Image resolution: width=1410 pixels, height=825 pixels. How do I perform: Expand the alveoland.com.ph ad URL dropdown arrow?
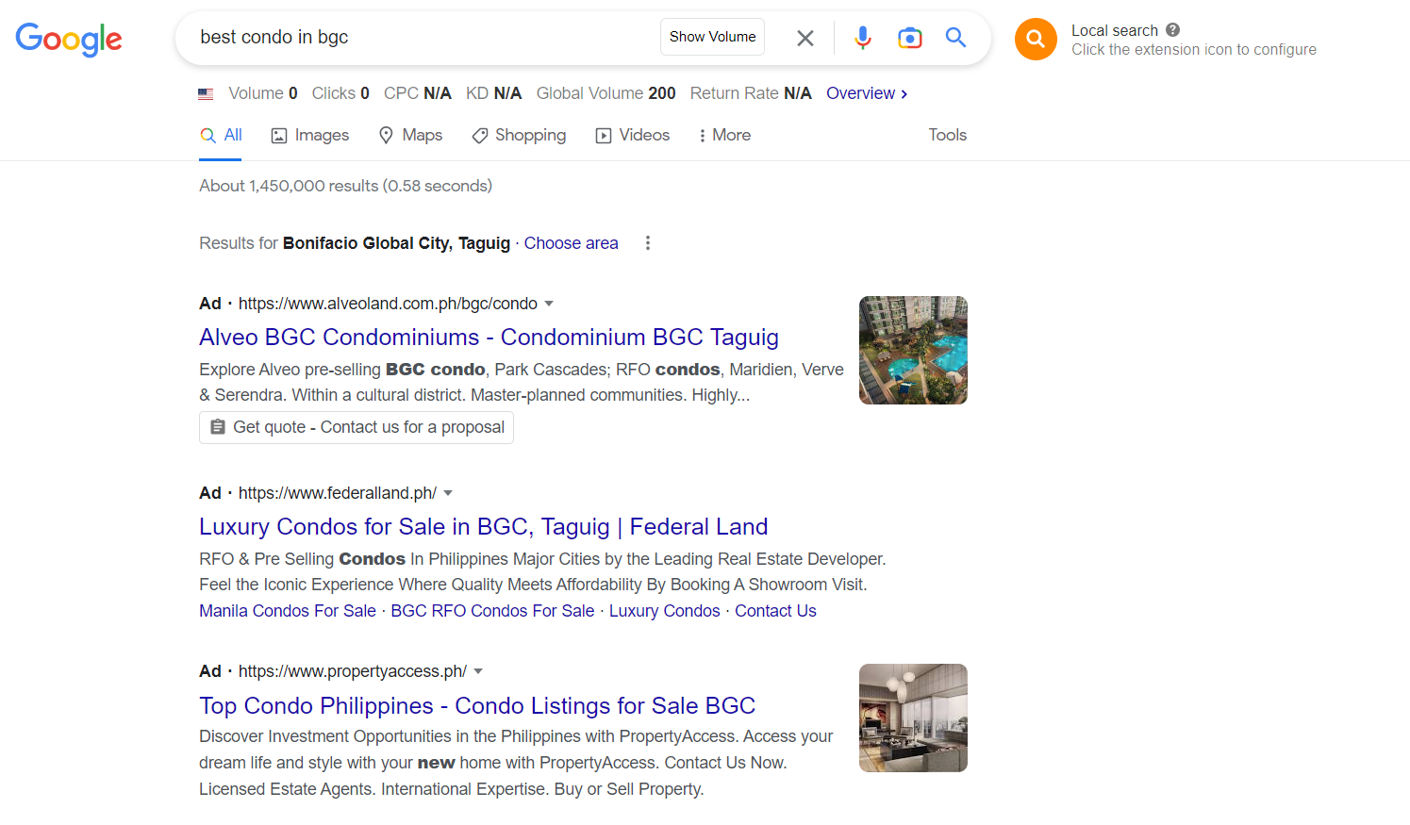[549, 304]
